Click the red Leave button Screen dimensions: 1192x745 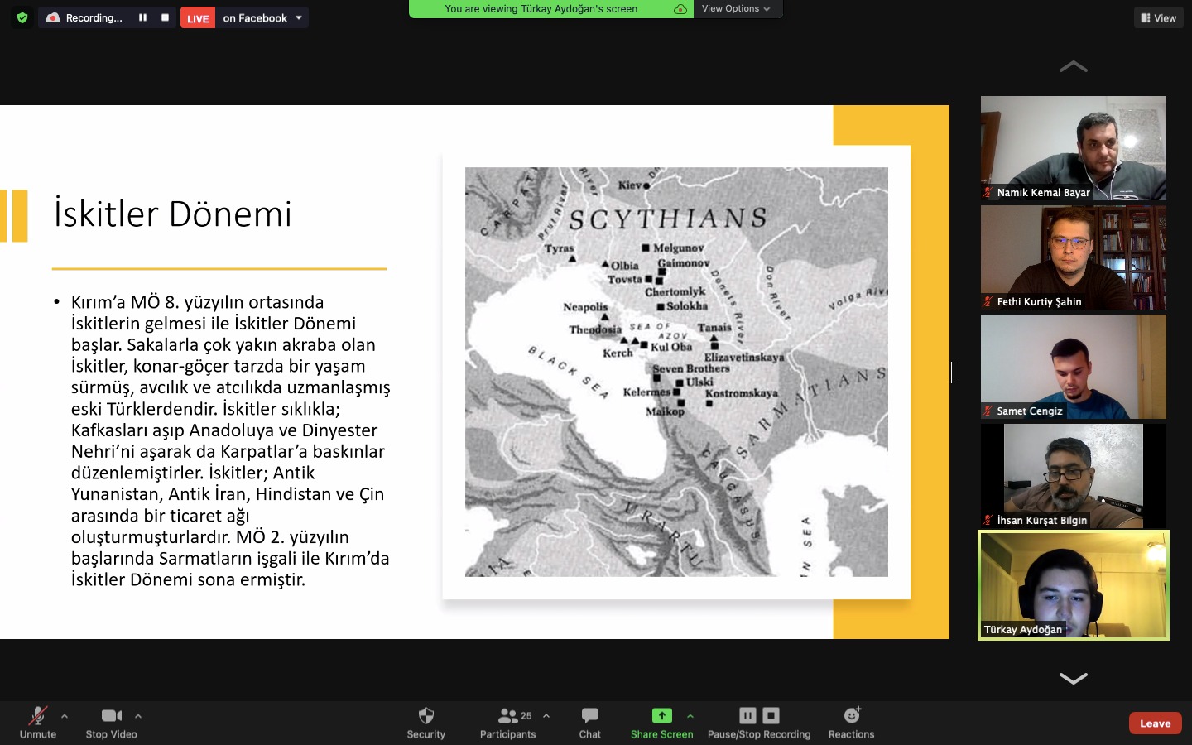click(x=1156, y=723)
